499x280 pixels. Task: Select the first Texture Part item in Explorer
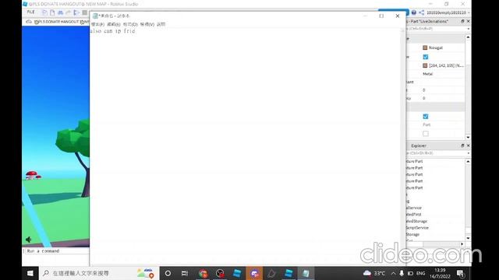414,161
